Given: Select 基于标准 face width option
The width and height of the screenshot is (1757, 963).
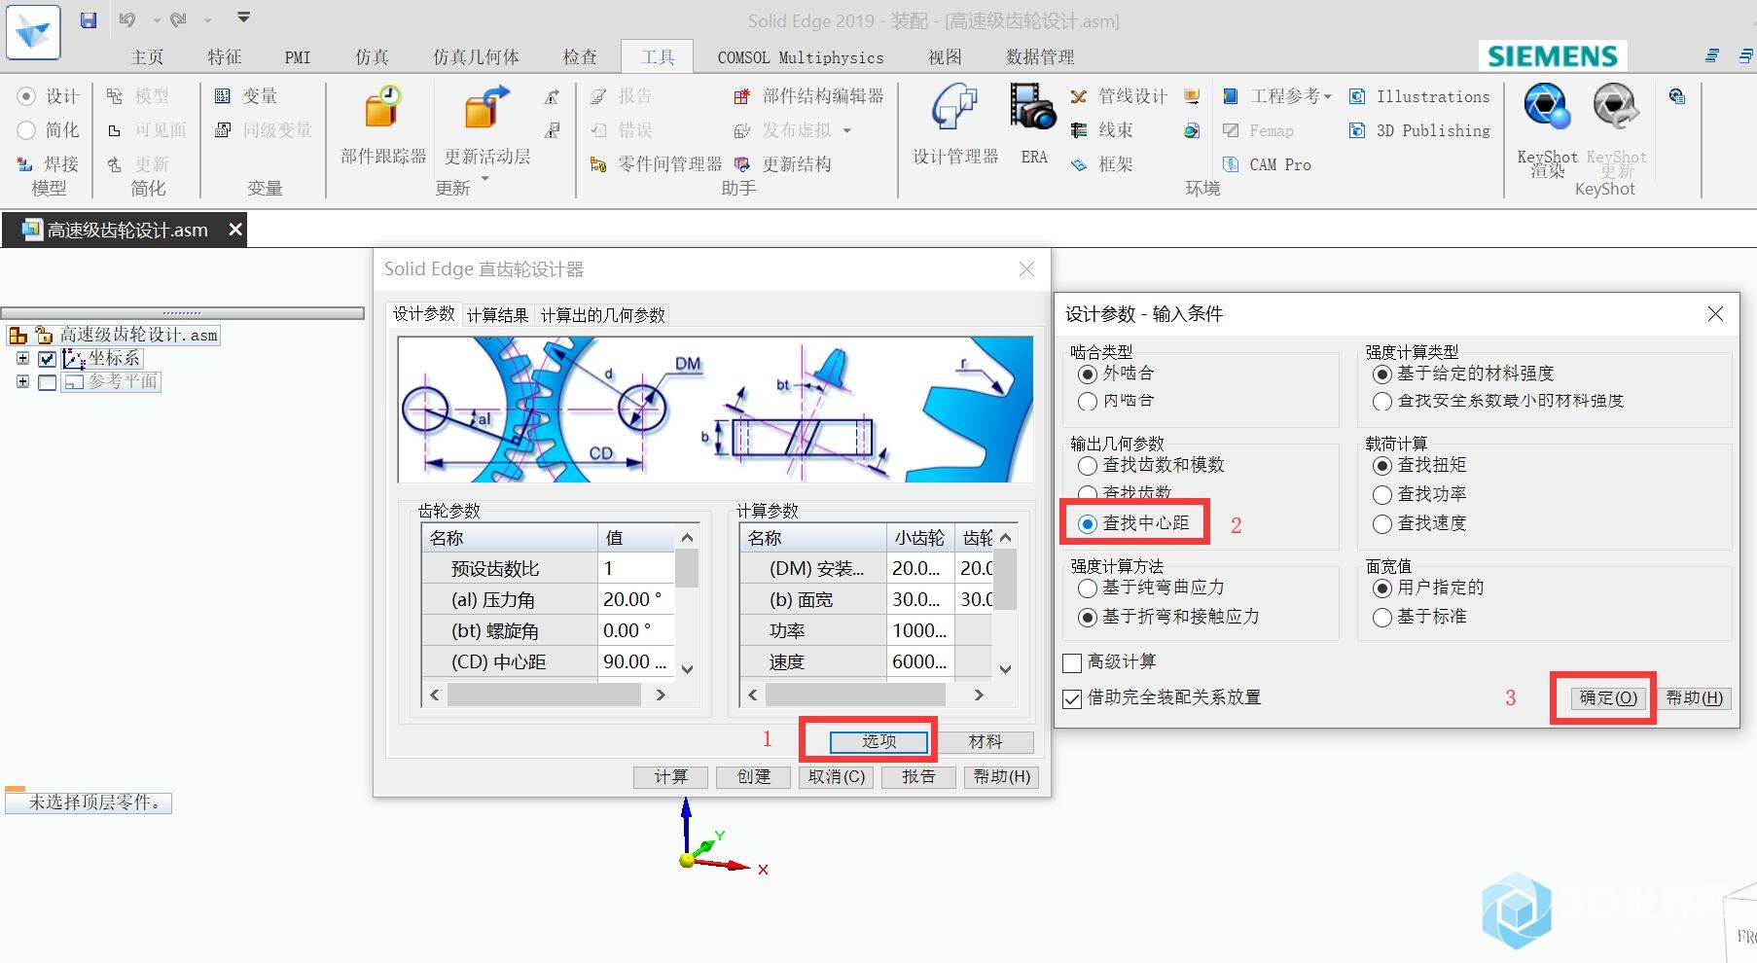Looking at the screenshot, I should pyautogui.click(x=1382, y=618).
